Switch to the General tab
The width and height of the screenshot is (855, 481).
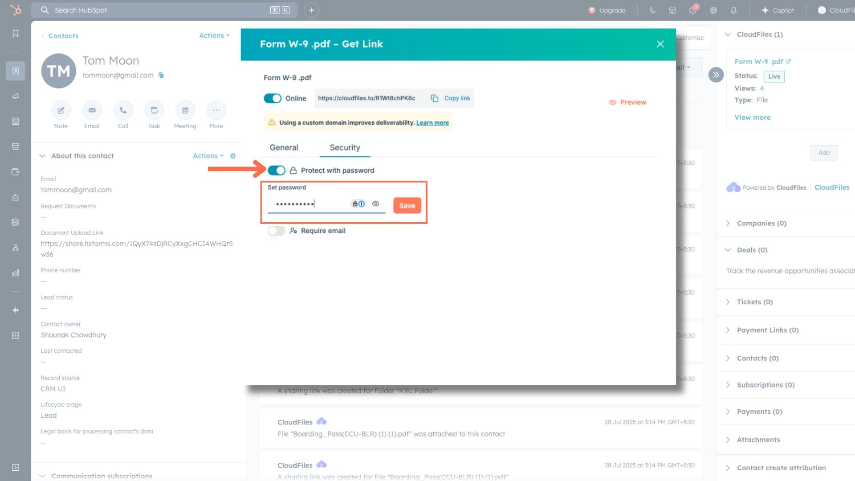[x=284, y=147]
